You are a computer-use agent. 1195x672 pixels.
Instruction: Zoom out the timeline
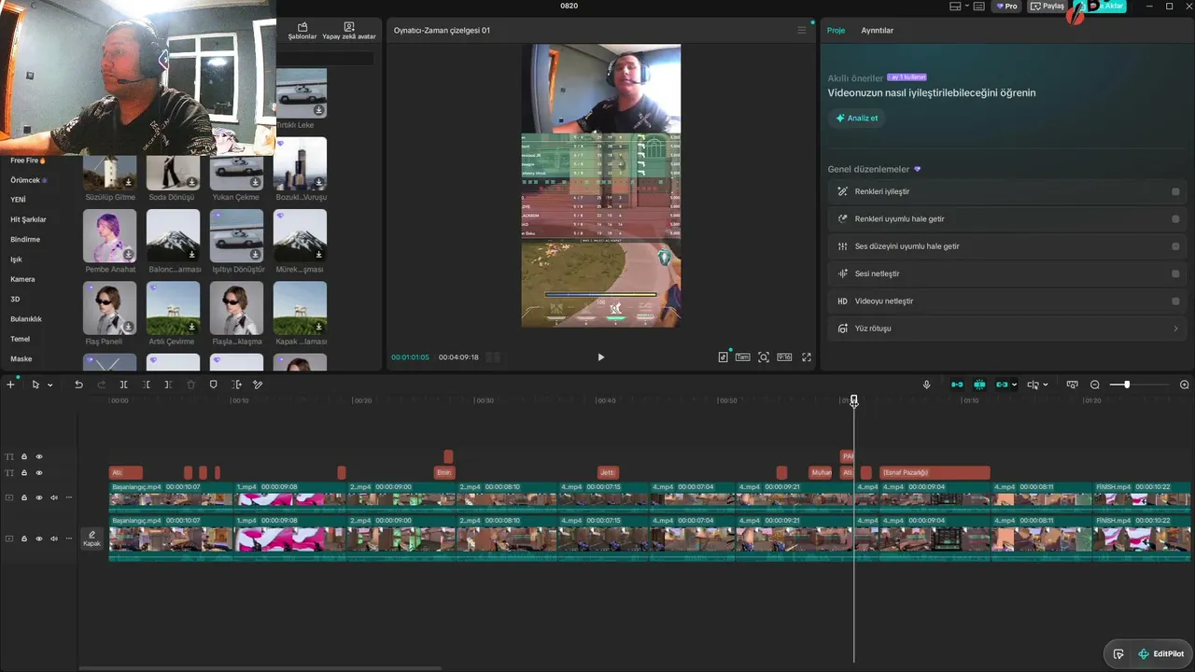point(1095,385)
